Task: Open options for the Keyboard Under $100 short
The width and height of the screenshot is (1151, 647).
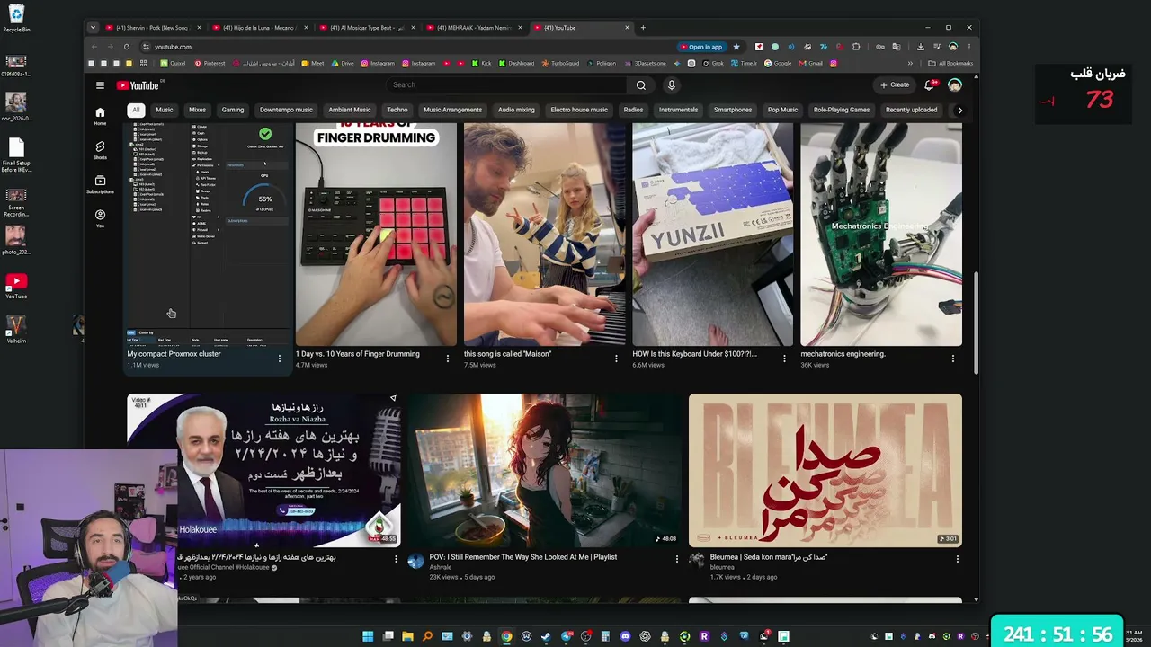Action: (784, 359)
